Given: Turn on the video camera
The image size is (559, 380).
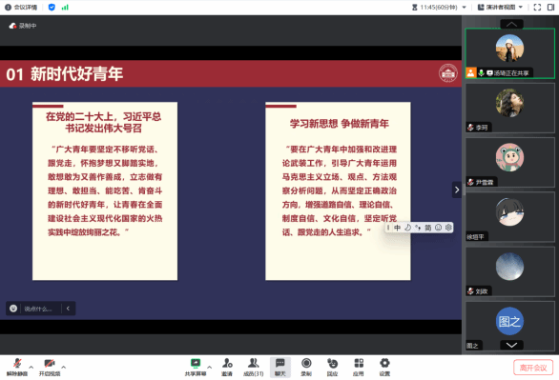Looking at the screenshot, I should pyautogui.click(x=50, y=368).
